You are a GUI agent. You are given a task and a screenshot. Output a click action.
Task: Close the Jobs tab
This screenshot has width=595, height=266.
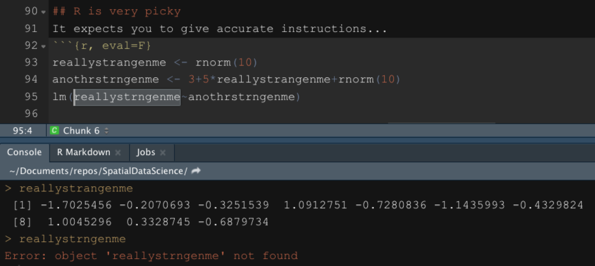point(163,152)
